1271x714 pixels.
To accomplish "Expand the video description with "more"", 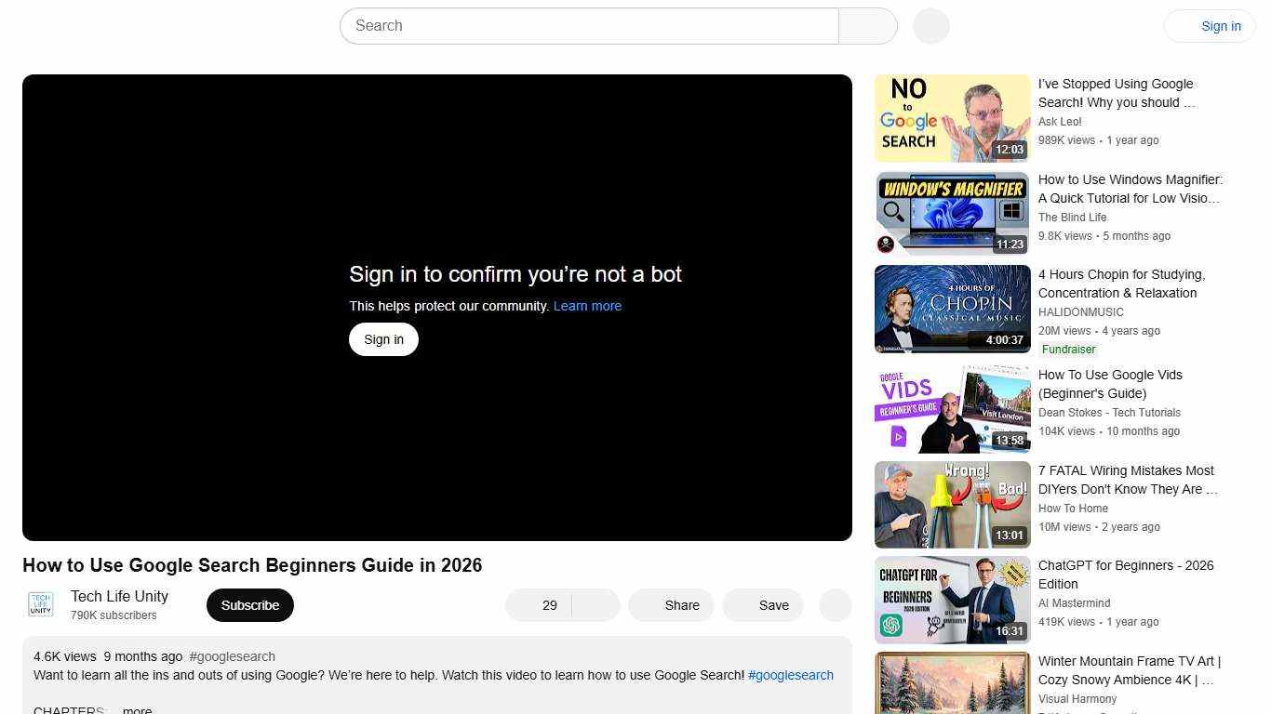I will point(136,709).
